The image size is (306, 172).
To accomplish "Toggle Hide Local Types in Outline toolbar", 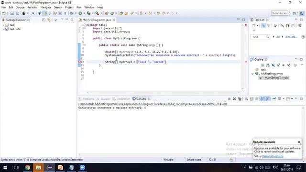I will pyautogui.click(x=289, y=65).
